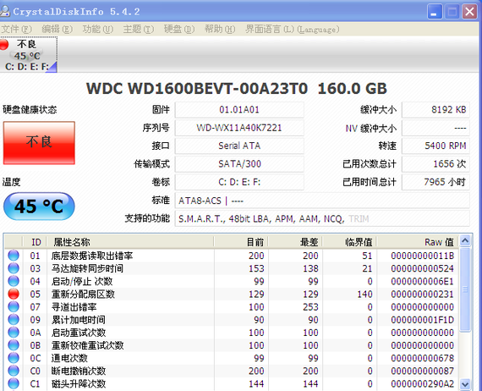Open the 帮助(H) menu

[x=220, y=30]
